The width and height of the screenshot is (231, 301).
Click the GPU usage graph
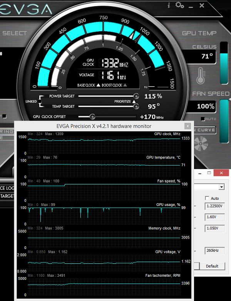tap(104, 216)
